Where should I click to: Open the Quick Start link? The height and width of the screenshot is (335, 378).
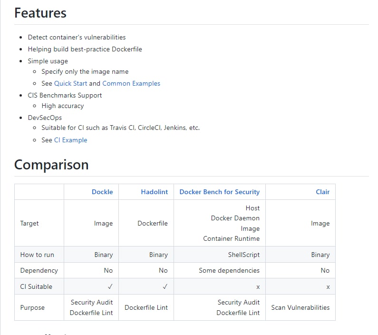pyautogui.click(x=70, y=83)
